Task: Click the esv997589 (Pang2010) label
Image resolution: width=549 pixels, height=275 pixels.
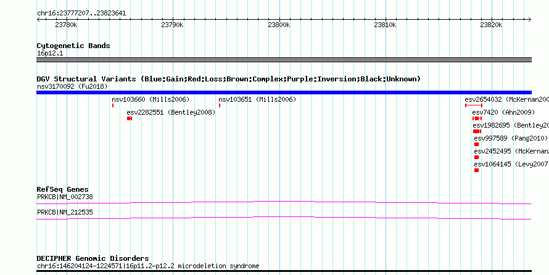Action: tap(511, 139)
